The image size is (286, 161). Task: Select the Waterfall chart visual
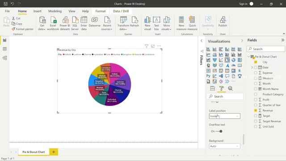coord(208,60)
